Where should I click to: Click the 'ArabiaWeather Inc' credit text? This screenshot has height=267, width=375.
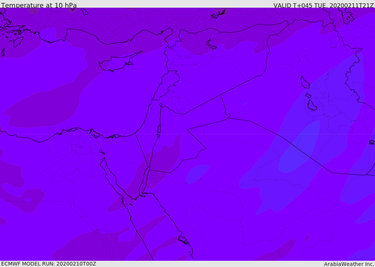(349, 264)
